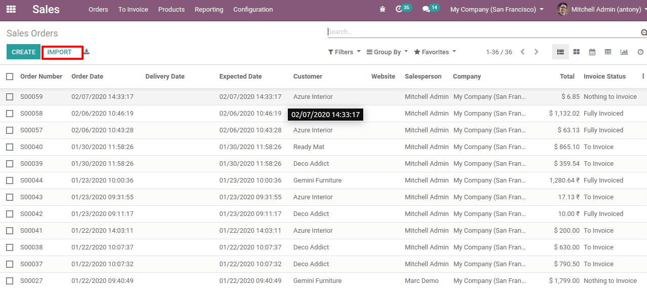Open optional columns menu dots icon
Image resolution: width=647 pixels, height=289 pixels.
tap(643, 77)
